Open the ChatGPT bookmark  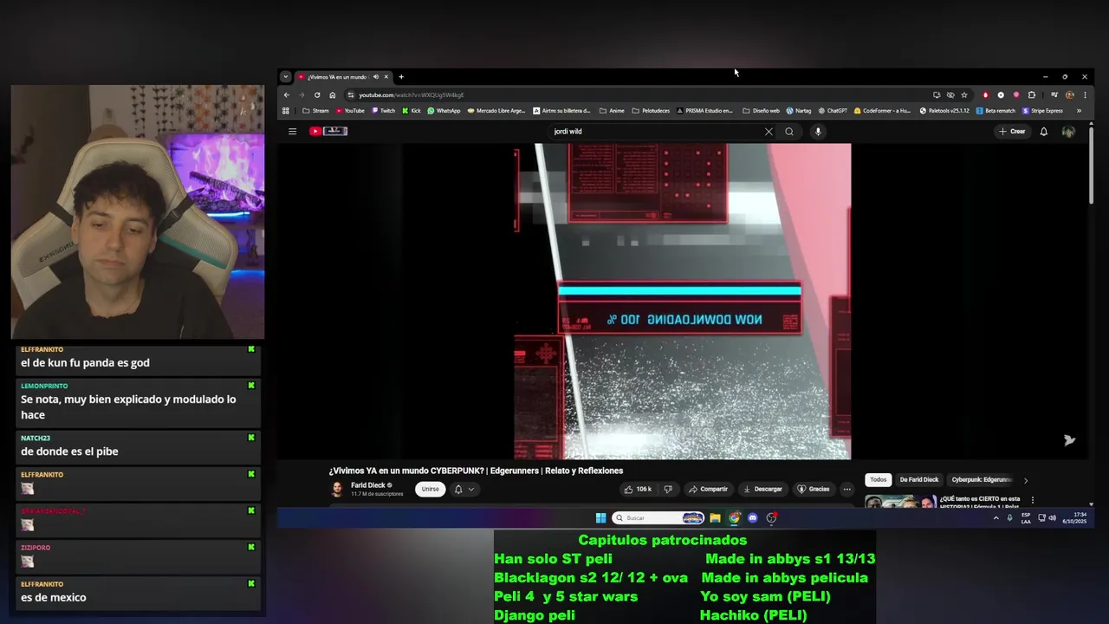tap(833, 111)
